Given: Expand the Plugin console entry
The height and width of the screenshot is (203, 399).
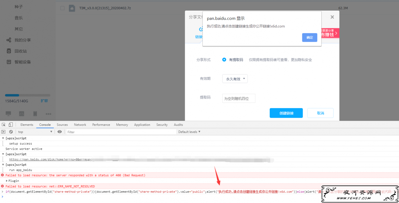Looking at the screenshot, I should (x=7, y=181).
